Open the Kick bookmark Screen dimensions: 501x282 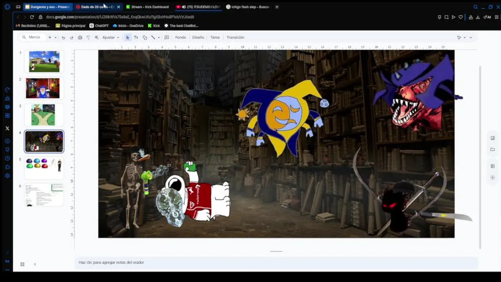pos(154,26)
